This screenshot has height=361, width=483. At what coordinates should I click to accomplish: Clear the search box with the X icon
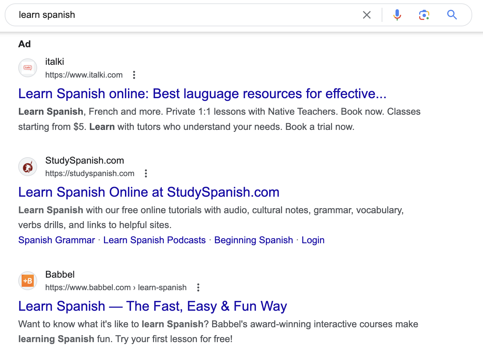366,15
